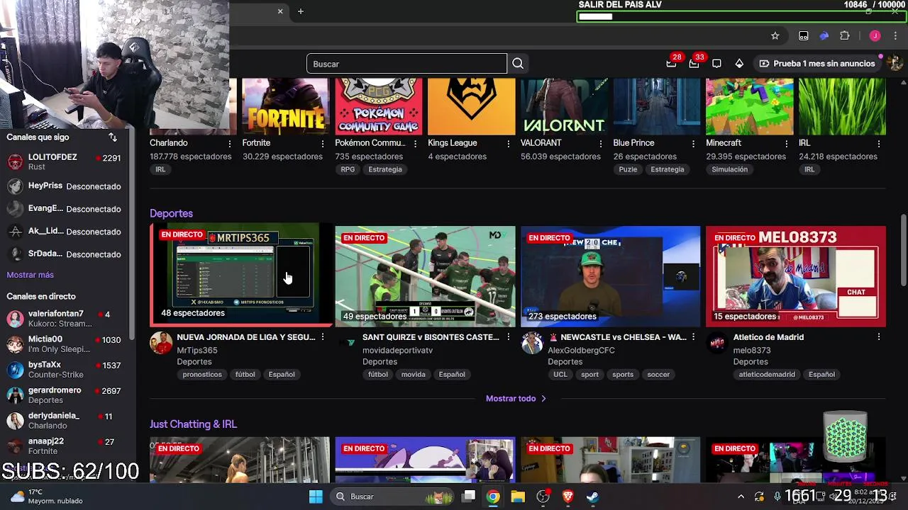
Task: Click the first extension icon after bookmark star
Action: point(803,36)
